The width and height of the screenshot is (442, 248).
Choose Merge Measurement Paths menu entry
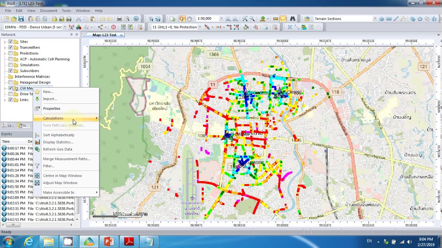66,159
